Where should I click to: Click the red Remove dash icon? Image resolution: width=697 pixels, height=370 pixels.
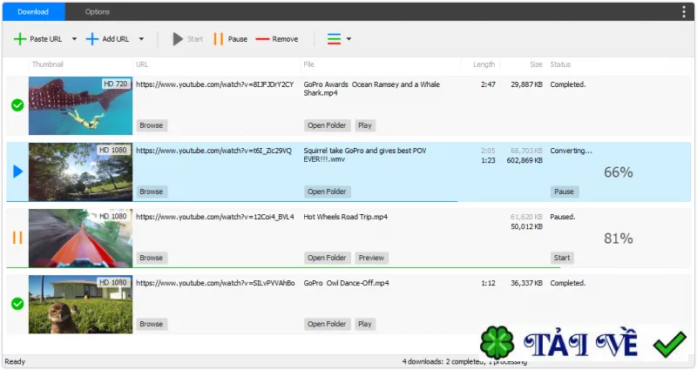(263, 39)
